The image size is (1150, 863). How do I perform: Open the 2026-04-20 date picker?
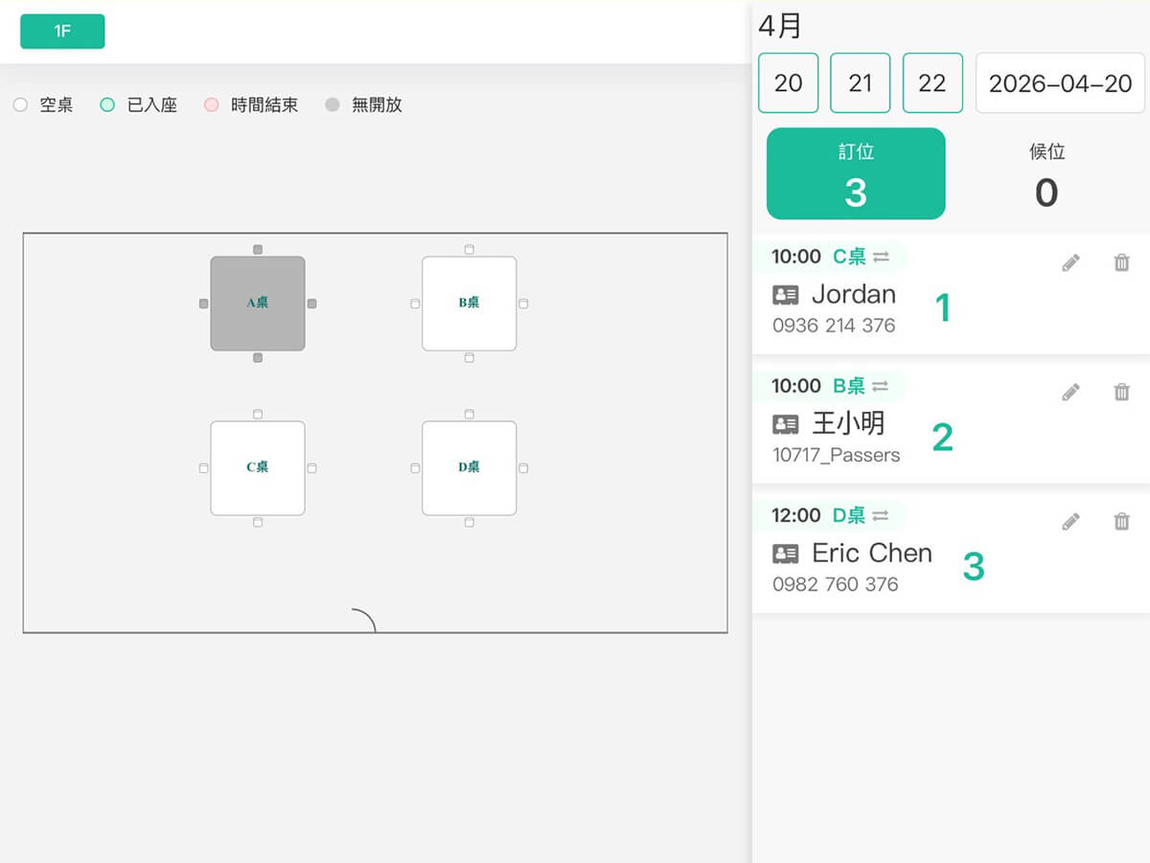1060,83
